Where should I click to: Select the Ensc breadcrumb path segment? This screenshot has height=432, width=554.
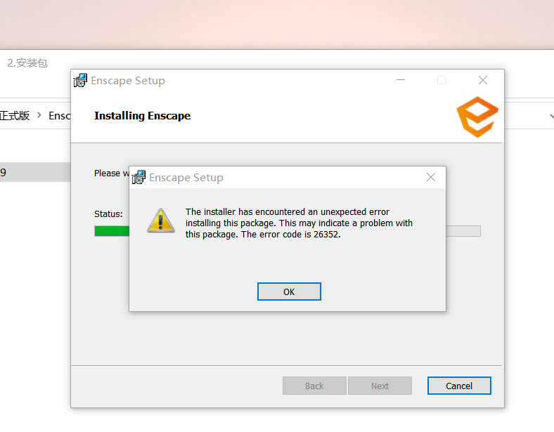click(x=59, y=116)
